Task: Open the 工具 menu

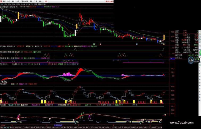Action: (x=36, y=1)
